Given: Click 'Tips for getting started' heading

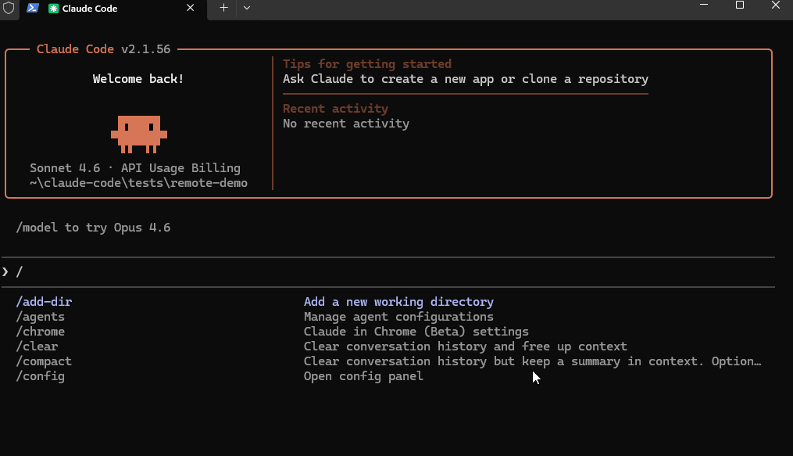Looking at the screenshot, I should [x=367, y=64].
